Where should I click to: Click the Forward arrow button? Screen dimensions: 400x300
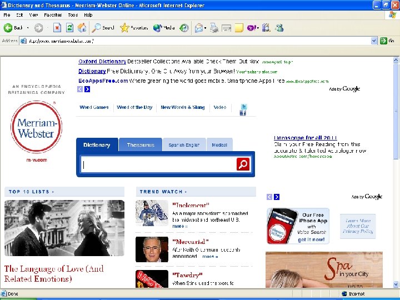point(38,28)
